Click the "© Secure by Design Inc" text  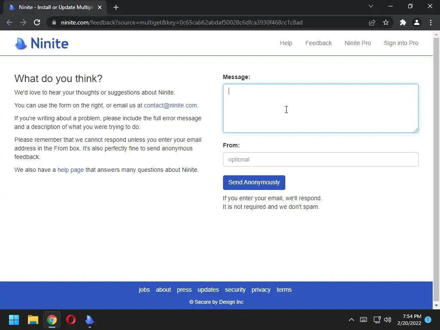[217, 302]
